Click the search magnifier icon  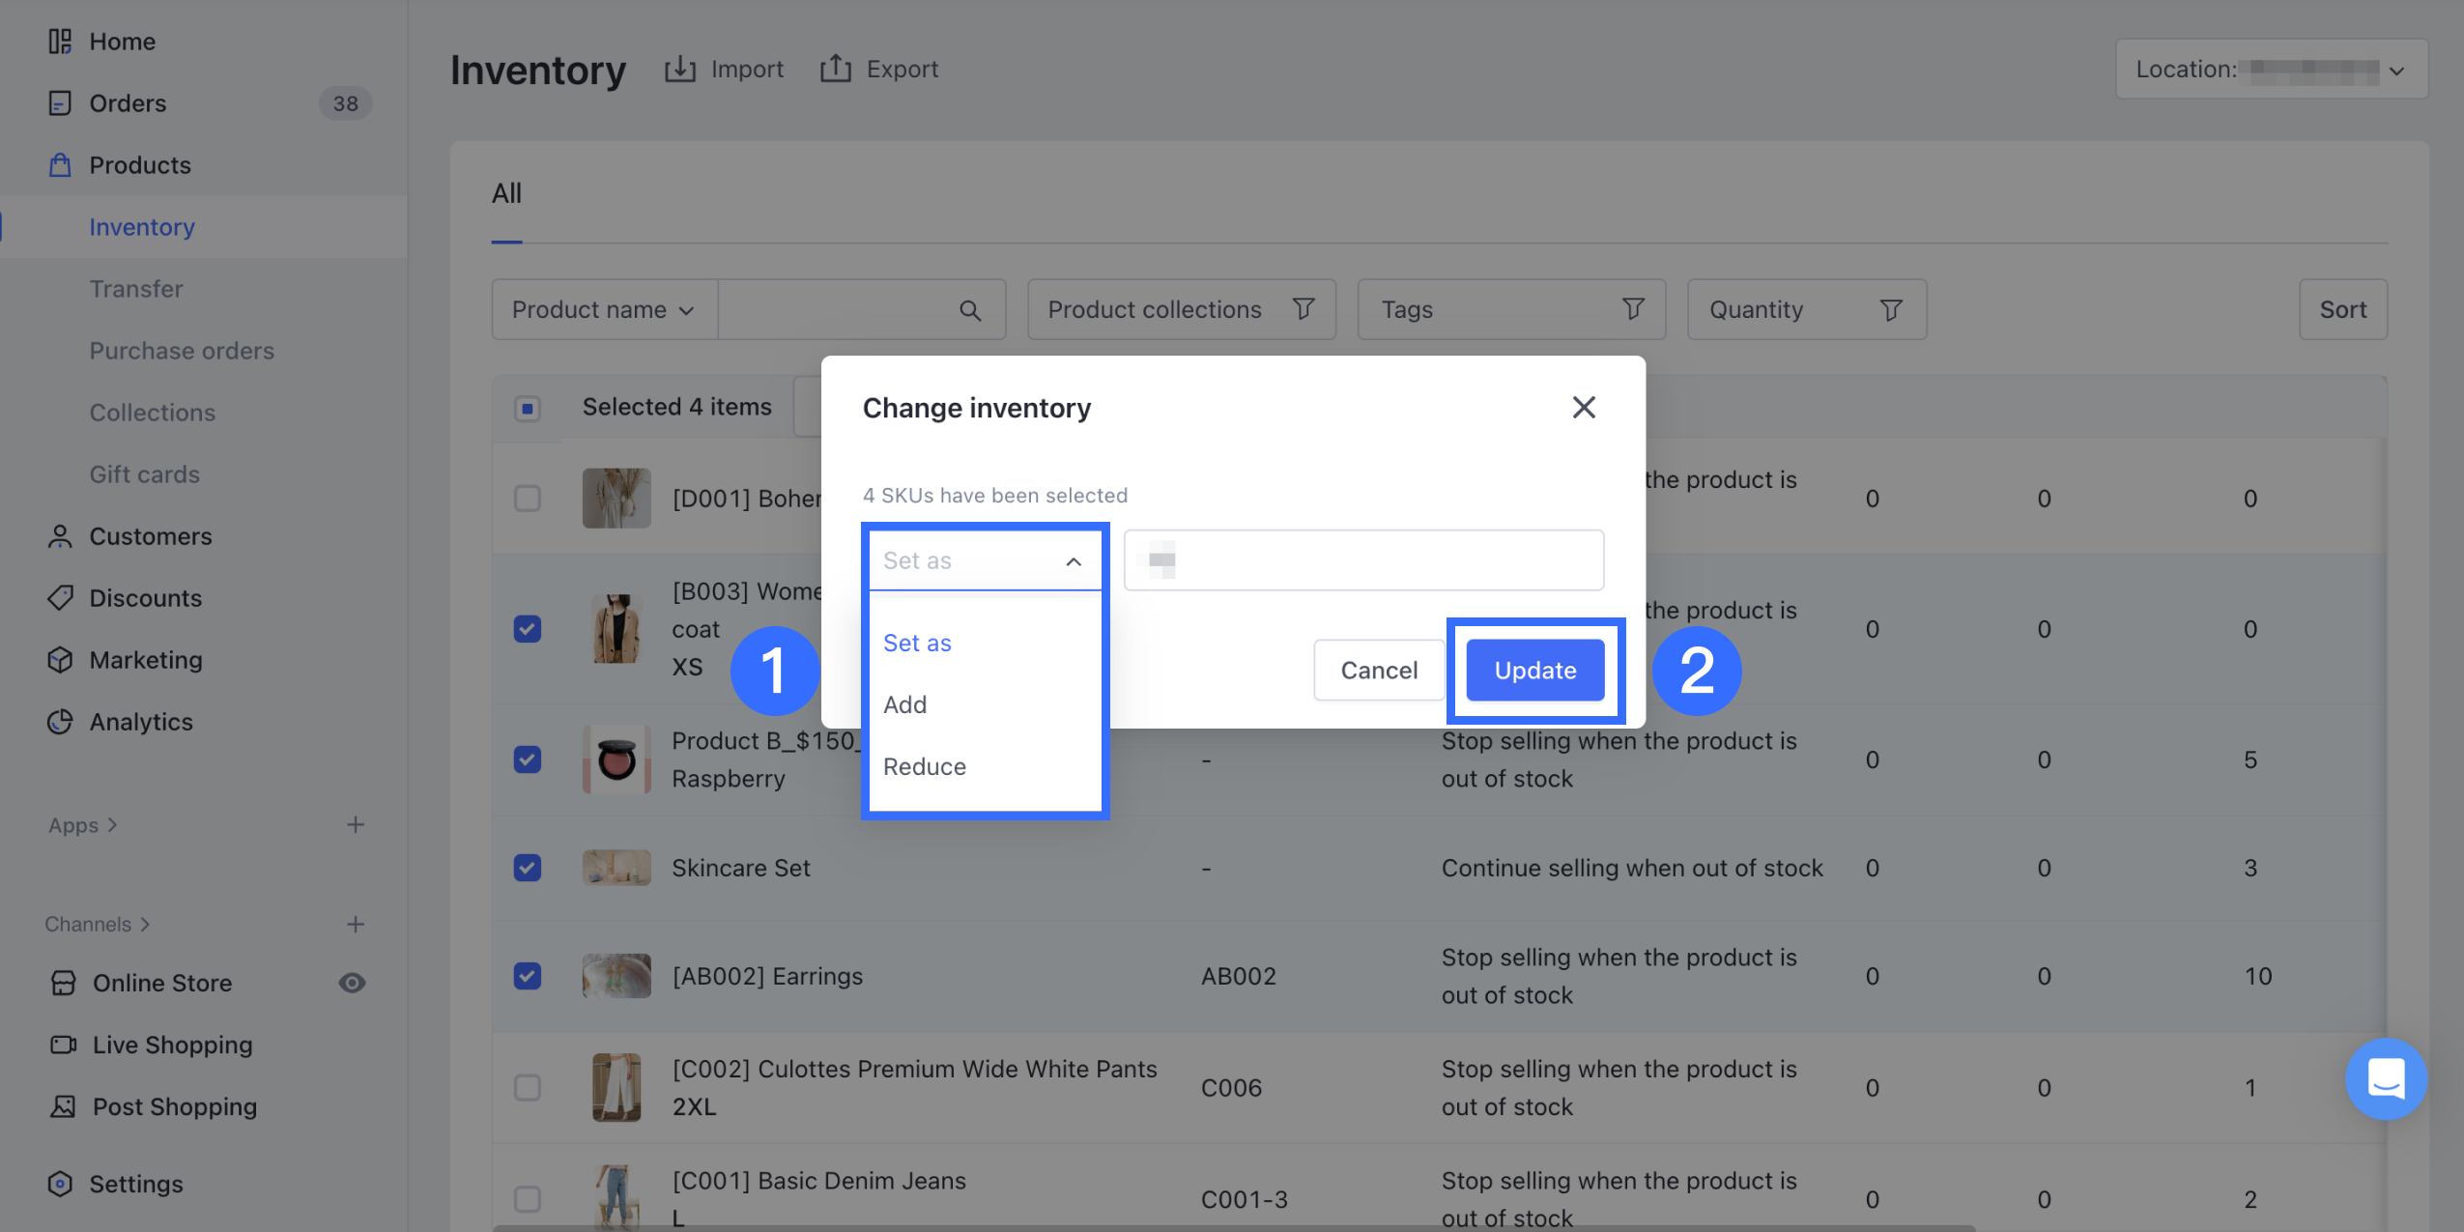pyautogui.click(x=970, y=310)
